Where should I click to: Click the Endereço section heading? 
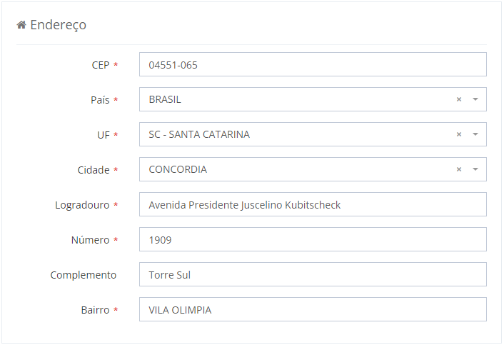pos(58,25)
